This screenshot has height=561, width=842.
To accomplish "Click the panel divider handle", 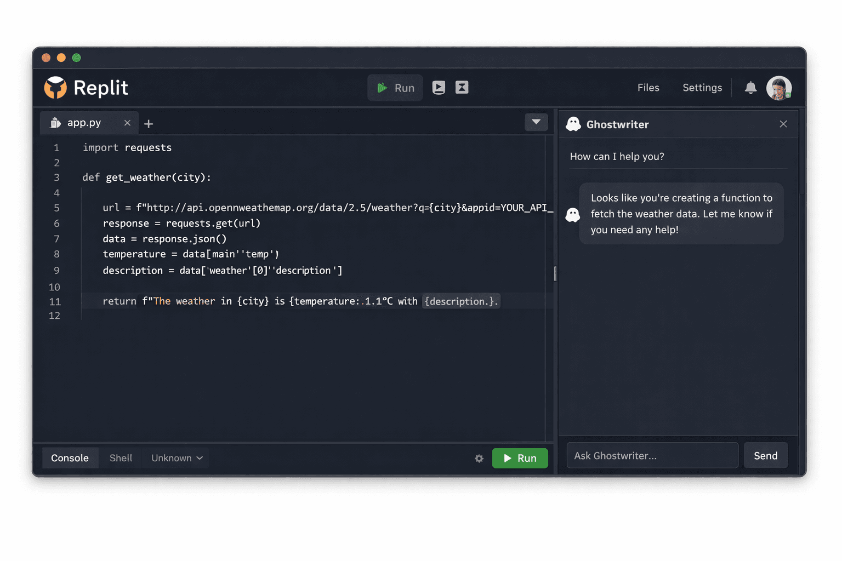I will [555, 273].
